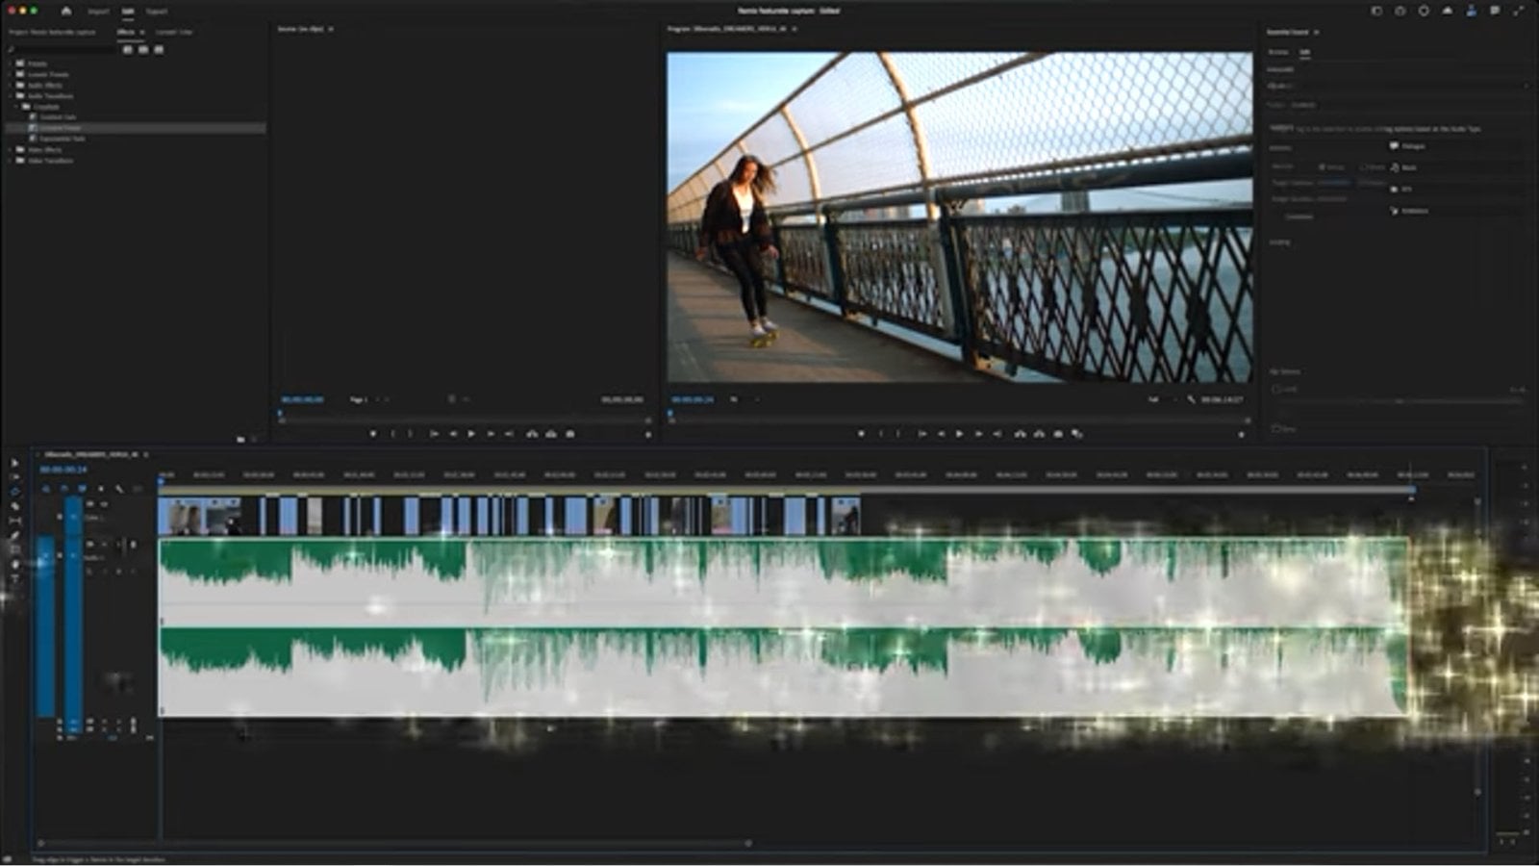Viewport: 1539px width, 866px height.
Task: Toggle snap magnet in the timeline
Action: point(63,489)
